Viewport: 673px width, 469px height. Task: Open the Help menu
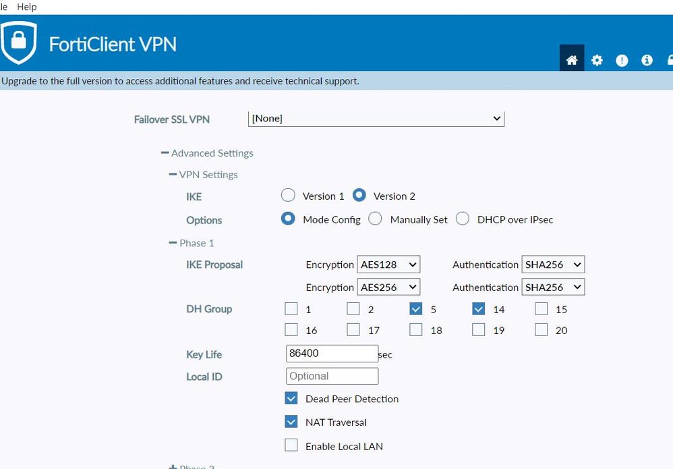click(26, 7)
